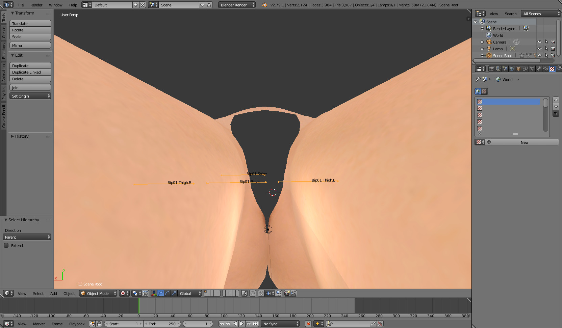Open the No Sync playback dropdown
The height and width of the screenshot is (328, 562).
pyautogui.click(x=281, y=324)
